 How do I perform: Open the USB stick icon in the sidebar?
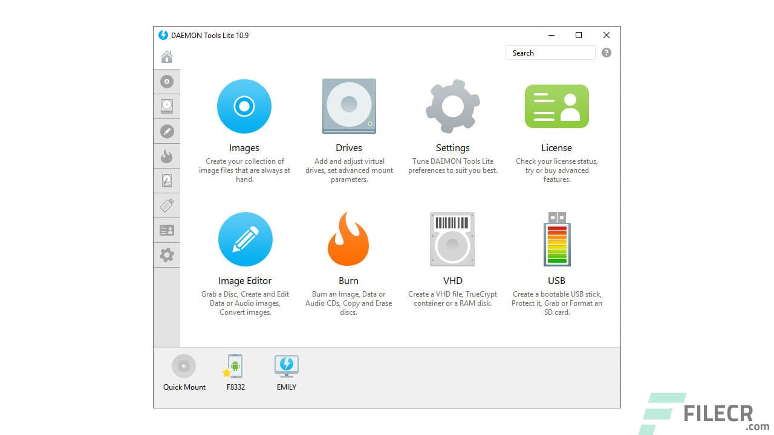[x=167, y=205]
